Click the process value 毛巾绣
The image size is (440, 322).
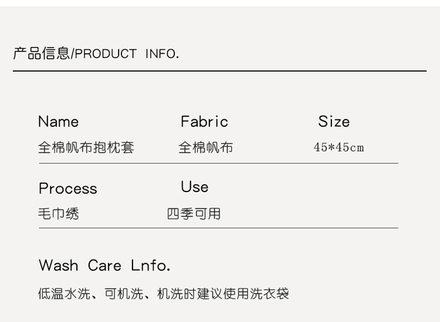pos(59,214)
